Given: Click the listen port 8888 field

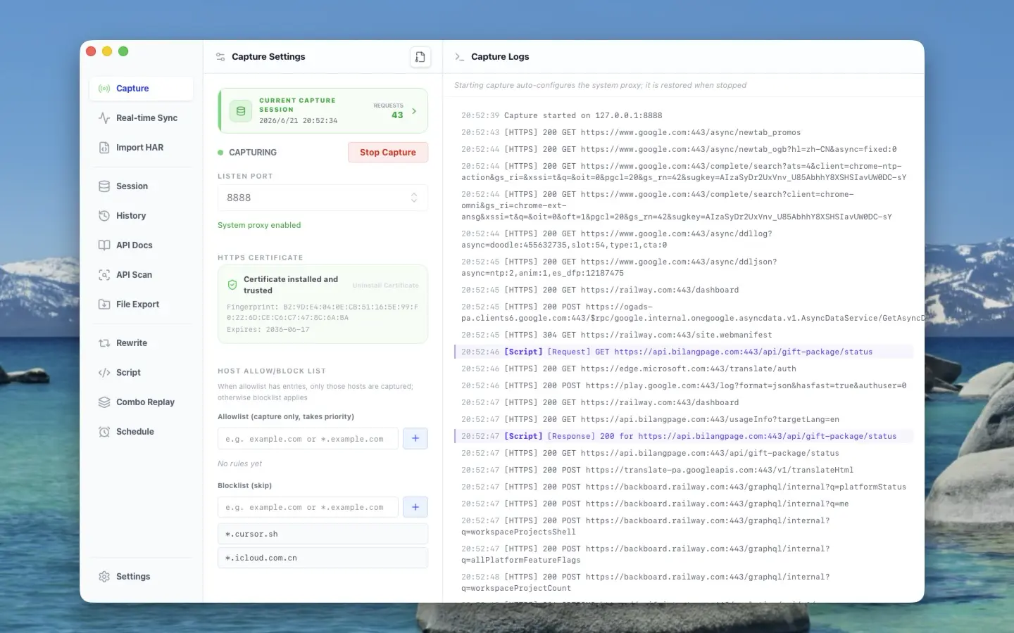Looking at the screenshot, I should pos(323,198).
